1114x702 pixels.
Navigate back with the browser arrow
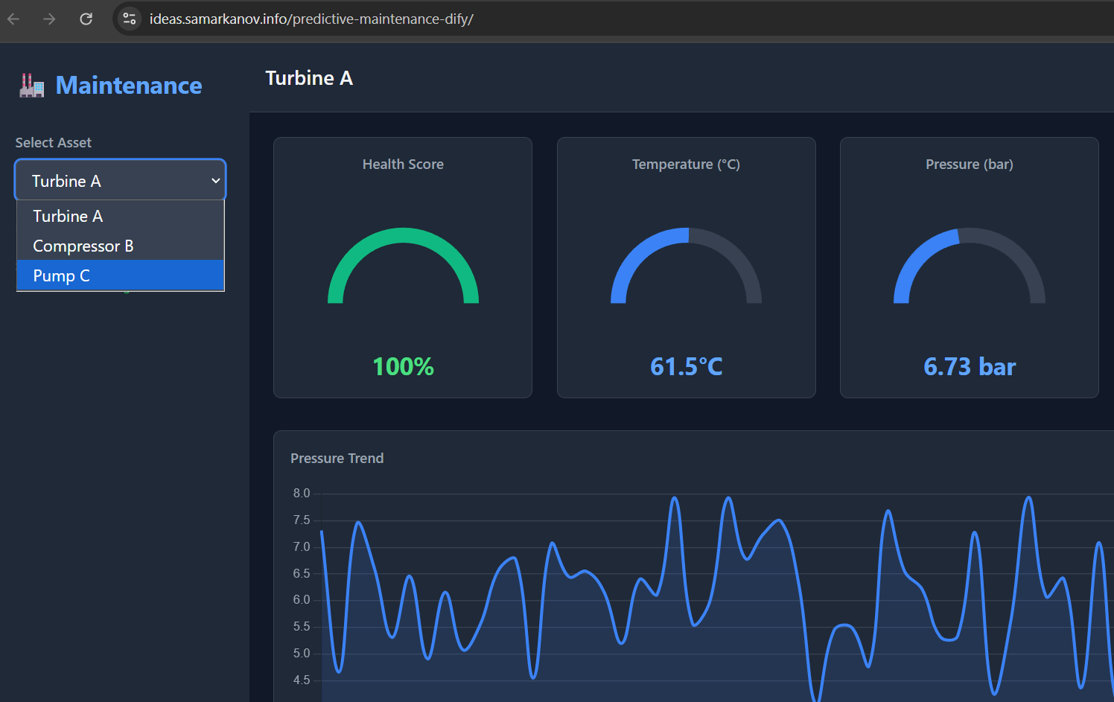coord(13,19)
